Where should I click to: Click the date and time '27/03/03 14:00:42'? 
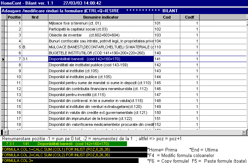click(82, 3)
